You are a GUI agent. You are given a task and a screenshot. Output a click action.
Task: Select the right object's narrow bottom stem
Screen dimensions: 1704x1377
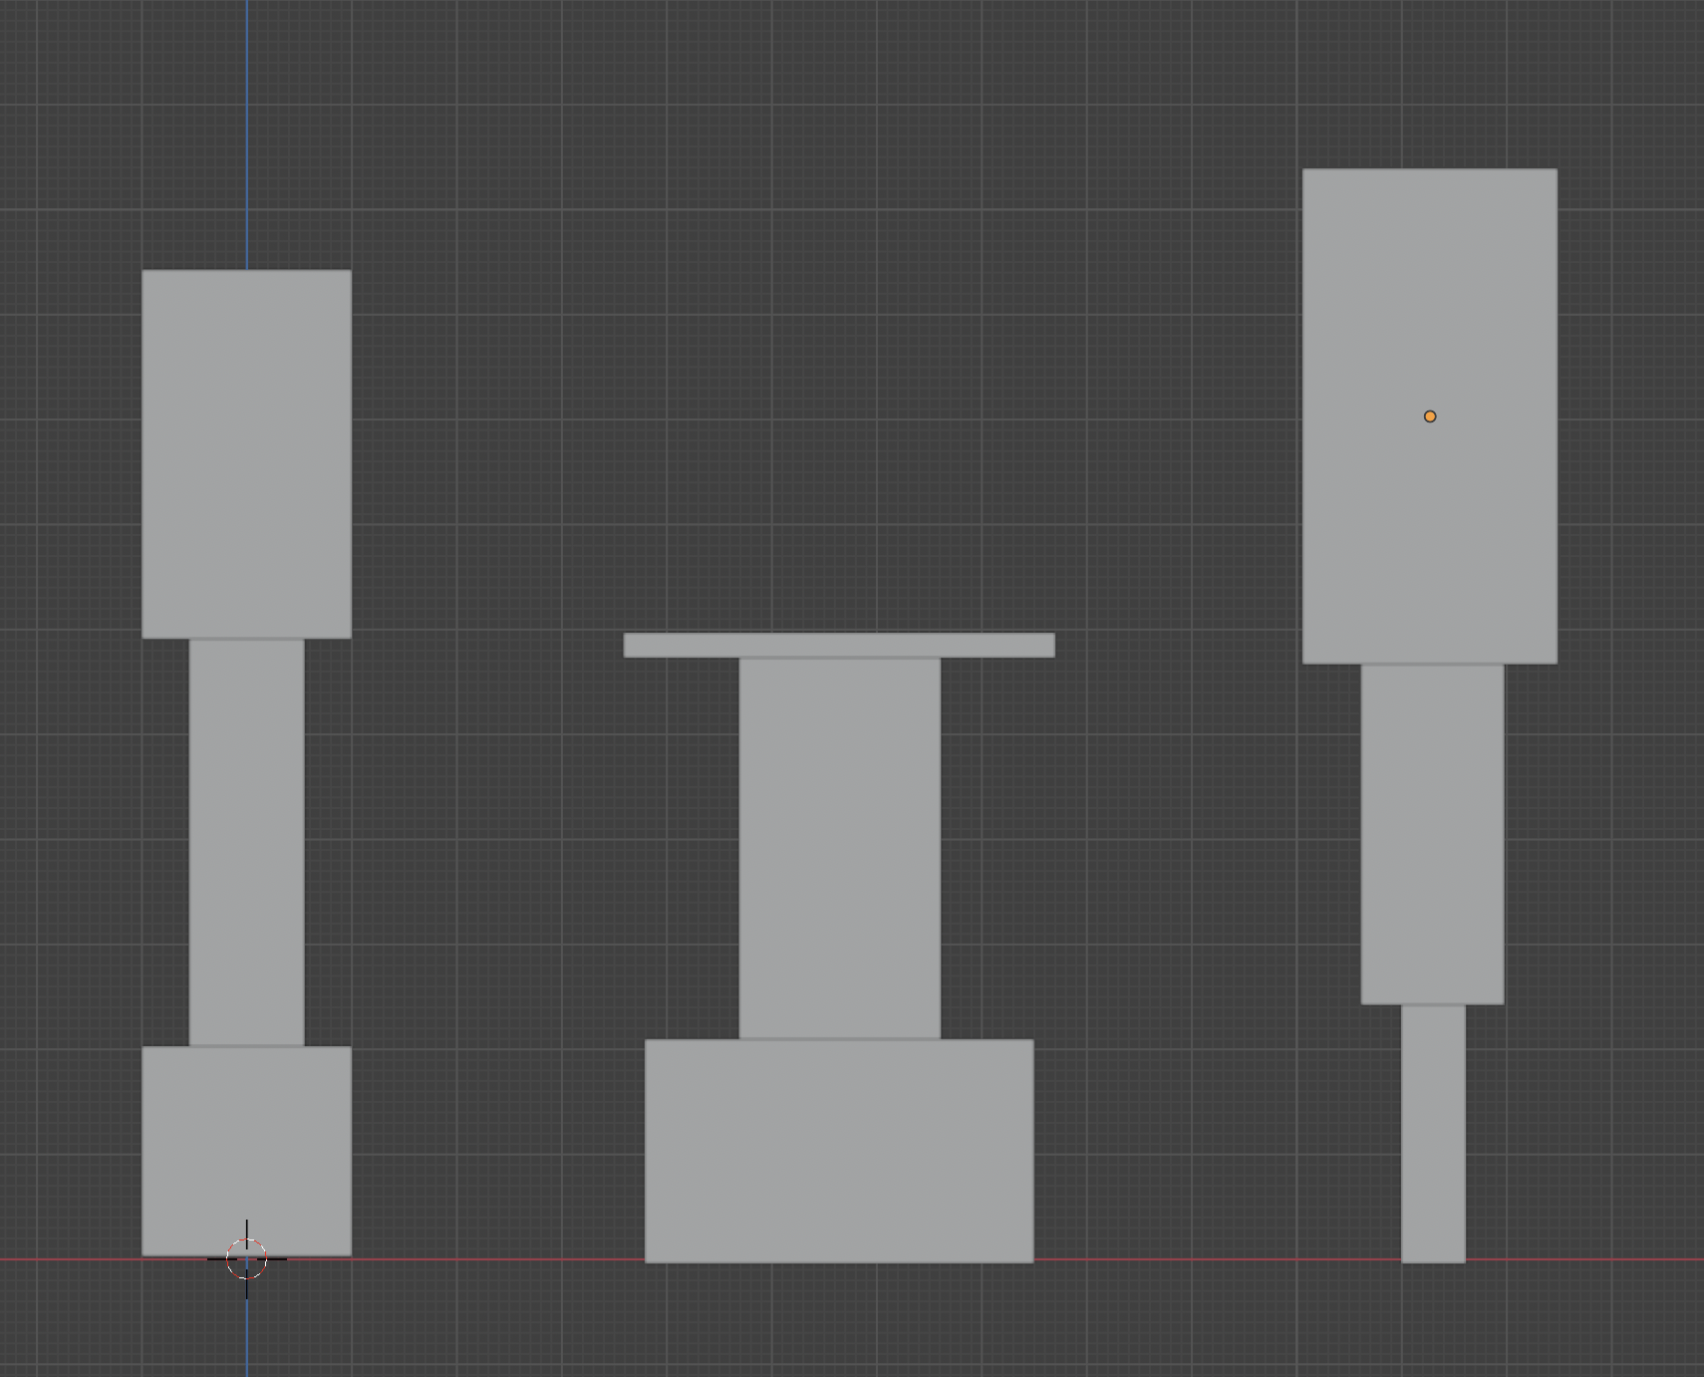click(1433, 1133)
